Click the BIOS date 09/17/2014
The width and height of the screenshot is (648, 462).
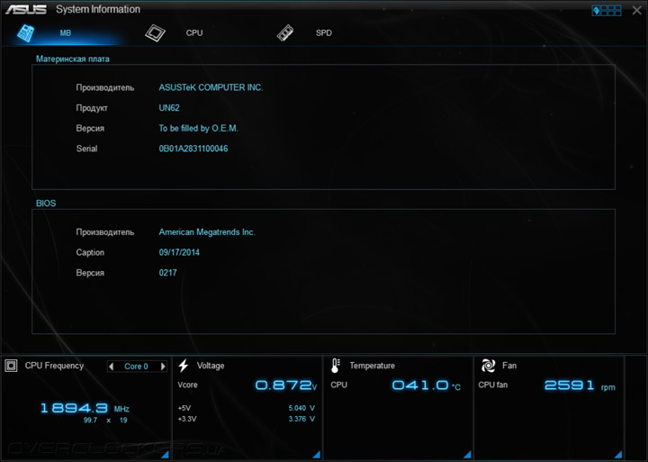tap(179, 252)
